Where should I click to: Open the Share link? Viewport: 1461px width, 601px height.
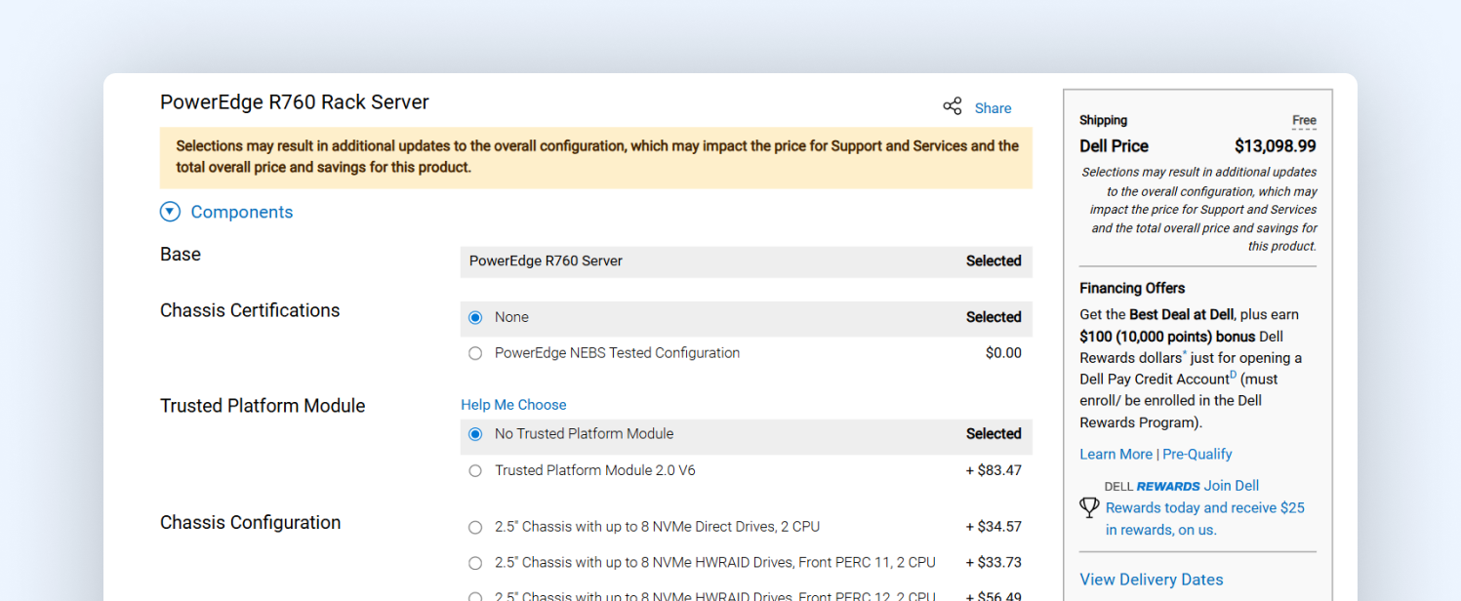(x=993, y=108)
